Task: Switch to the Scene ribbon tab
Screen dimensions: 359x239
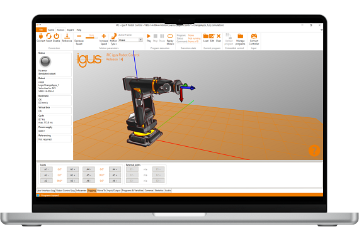Action: point(51,30)
